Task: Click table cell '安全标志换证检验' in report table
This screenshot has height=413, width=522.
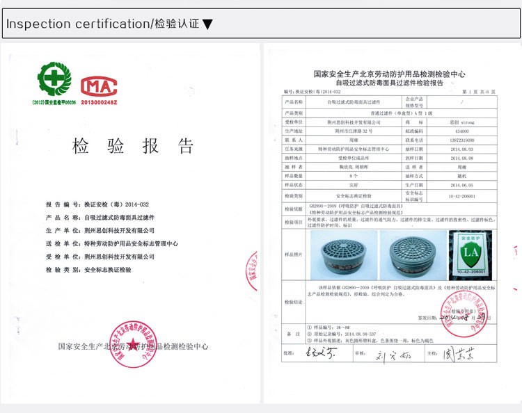Action: (x=354, y=196)
